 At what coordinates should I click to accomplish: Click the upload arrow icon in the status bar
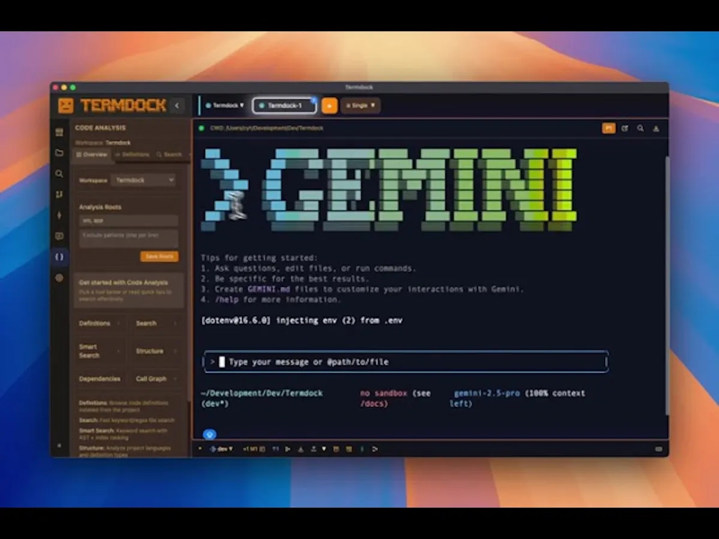[x=313, y=449]
